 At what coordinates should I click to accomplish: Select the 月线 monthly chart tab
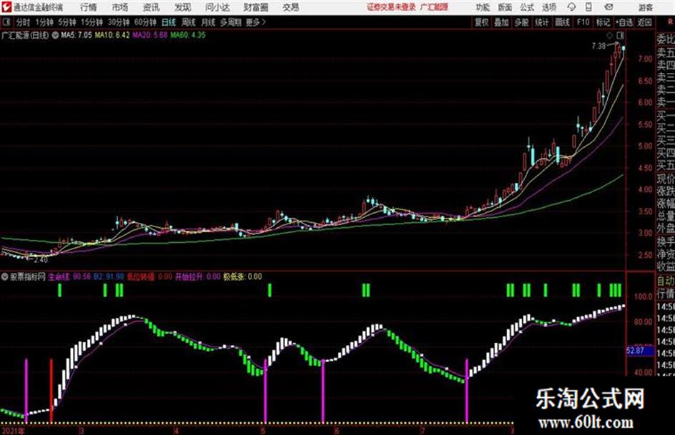tap(209, 22)
